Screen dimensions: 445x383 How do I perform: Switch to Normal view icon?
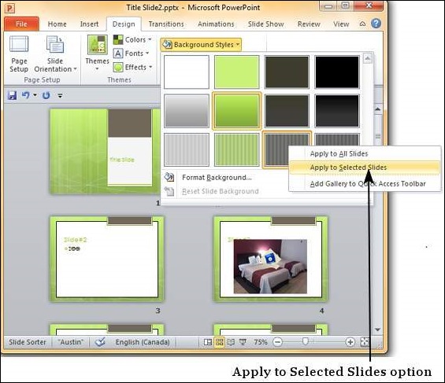click(208, 342)
